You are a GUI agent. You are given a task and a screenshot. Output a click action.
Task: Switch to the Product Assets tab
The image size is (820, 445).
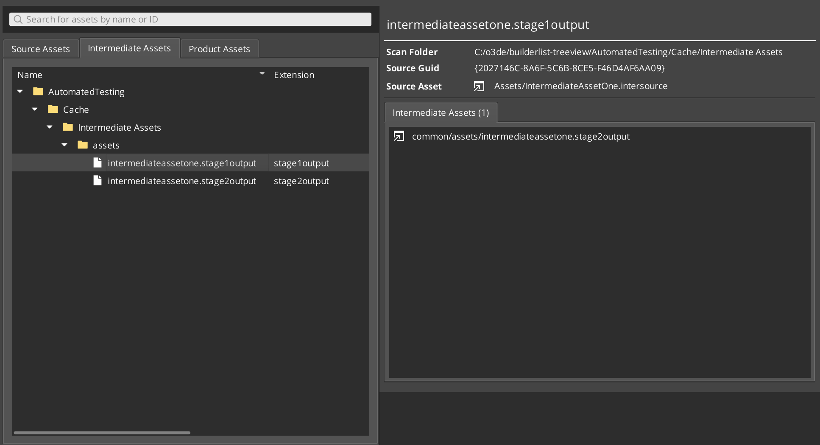click(219, 48)
